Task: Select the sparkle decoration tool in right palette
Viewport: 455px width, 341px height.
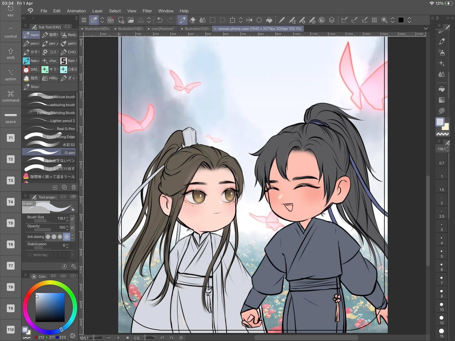Action: pos(441,63)
